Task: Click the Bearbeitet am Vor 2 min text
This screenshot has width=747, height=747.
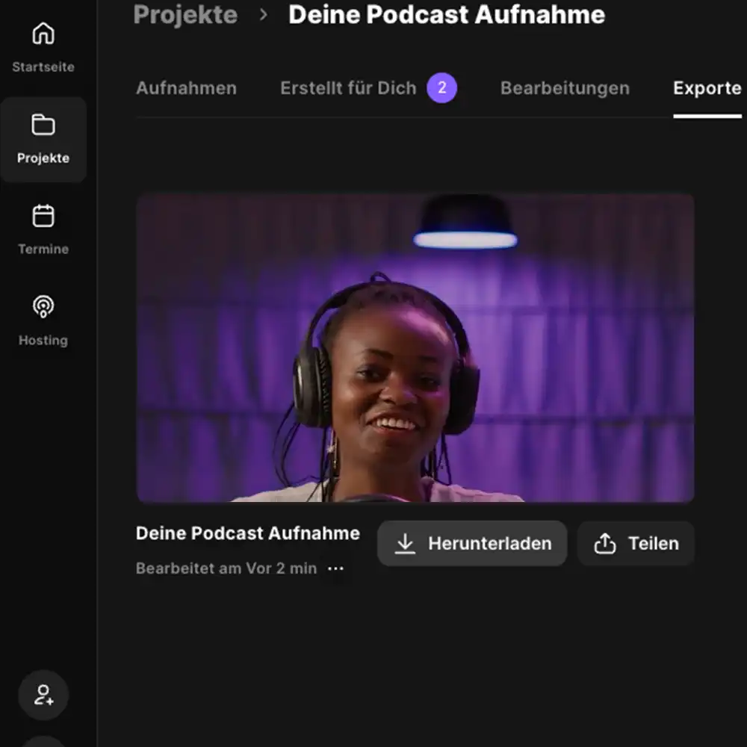Action: pos(228,568)
